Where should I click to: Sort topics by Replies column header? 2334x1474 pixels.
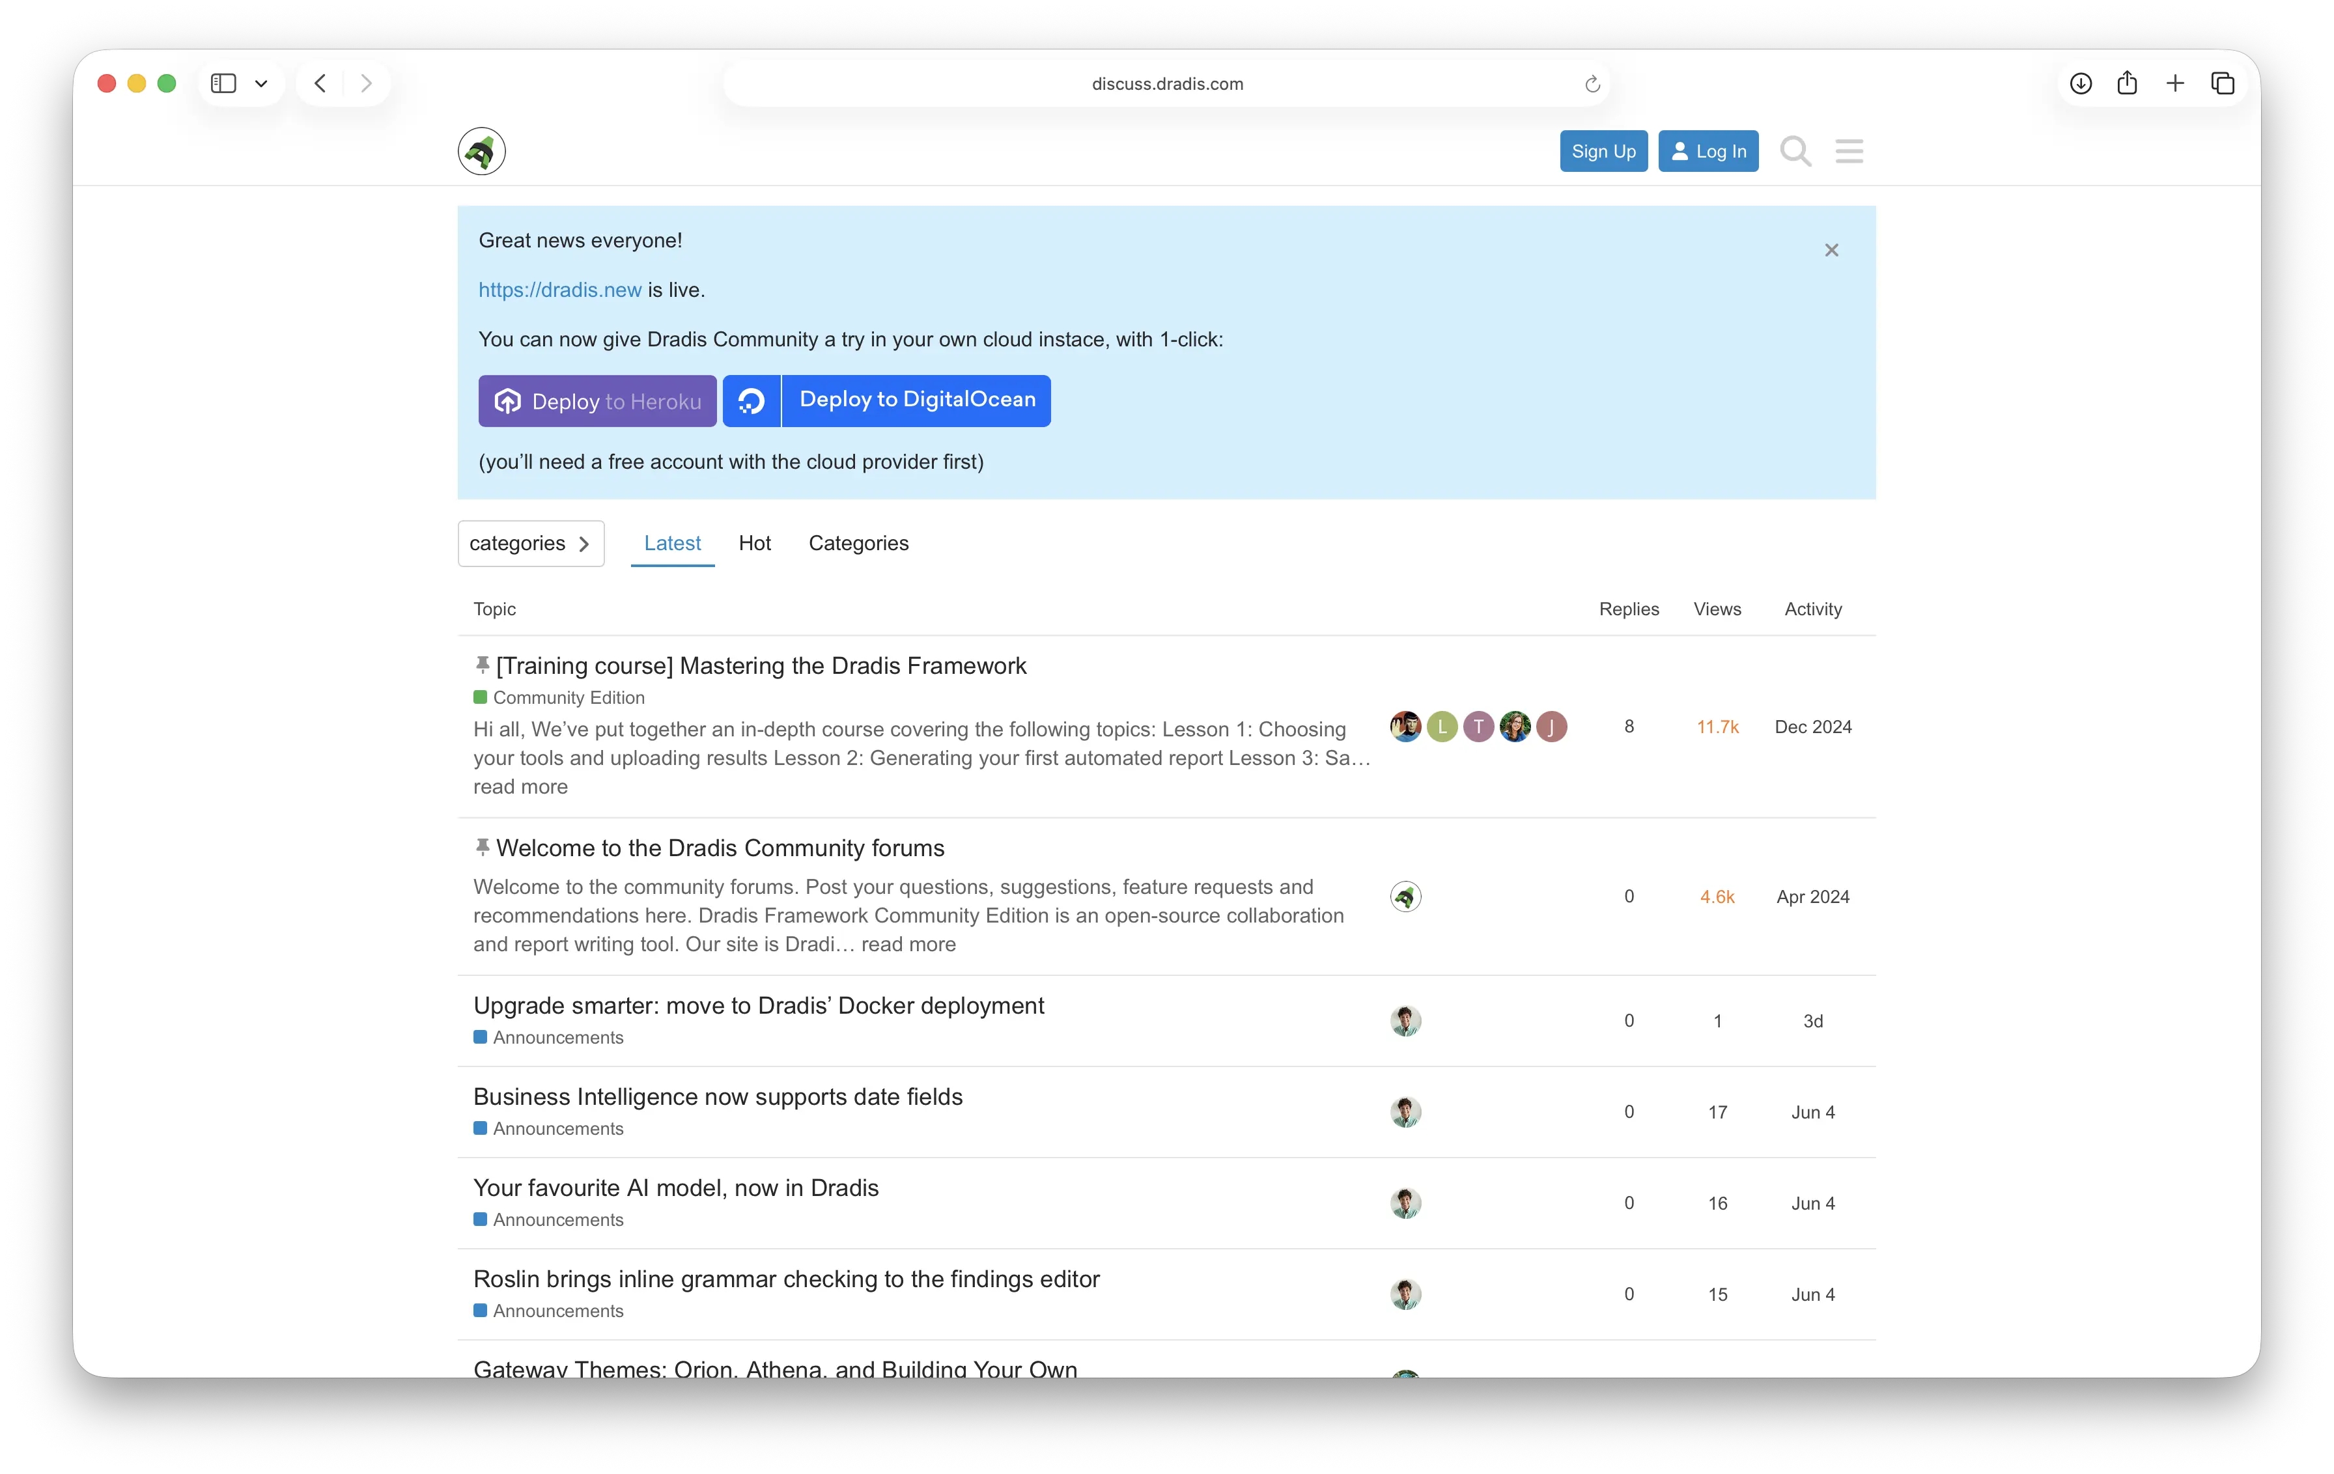coord(1628,609)
